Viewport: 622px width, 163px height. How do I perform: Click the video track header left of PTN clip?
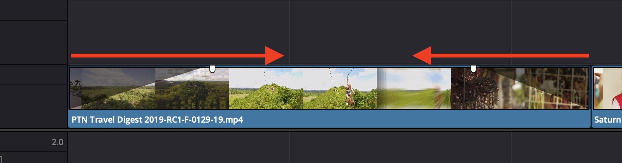click(33, 96)
